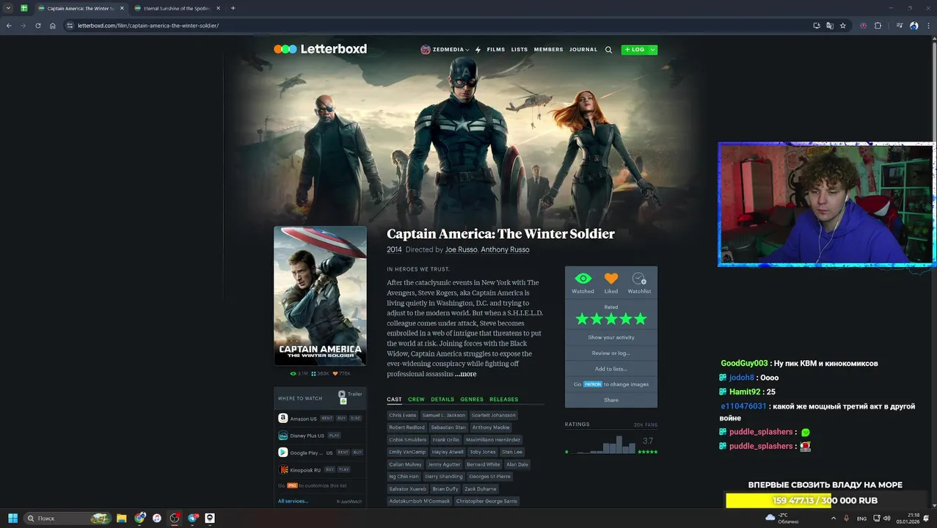Click the Share option
The width and height of the screenshot is (937, 528).
pyautogui.click(x=611, y=400)
